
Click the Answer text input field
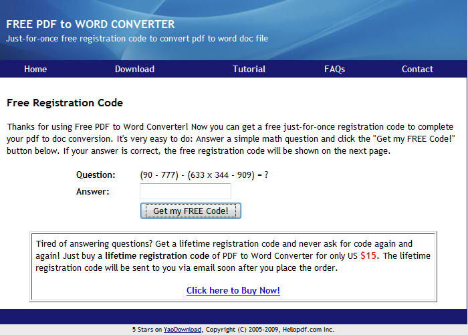[185, 192]
